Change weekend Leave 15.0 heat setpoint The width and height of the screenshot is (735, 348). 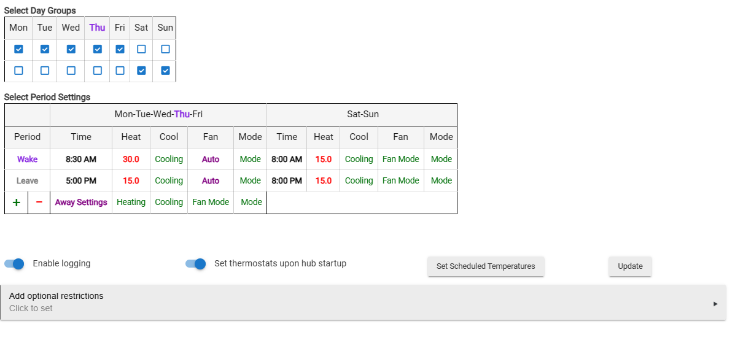[x=324, y=181]
